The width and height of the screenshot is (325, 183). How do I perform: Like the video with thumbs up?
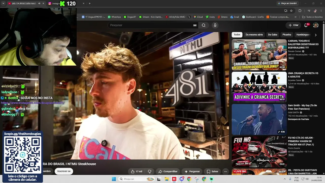(x=136, y=172)
